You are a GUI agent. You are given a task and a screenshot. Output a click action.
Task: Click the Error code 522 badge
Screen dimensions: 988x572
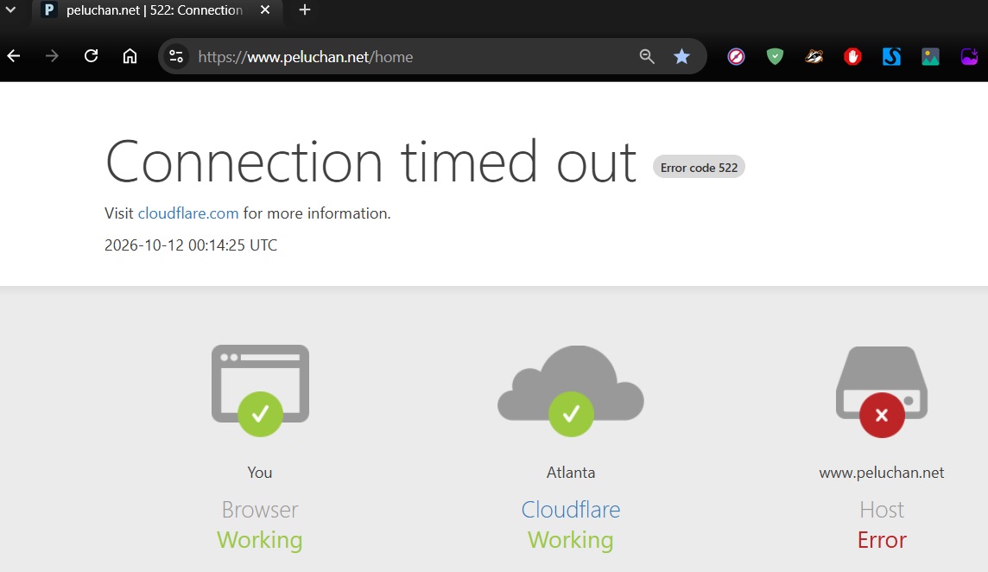point(699,167)
